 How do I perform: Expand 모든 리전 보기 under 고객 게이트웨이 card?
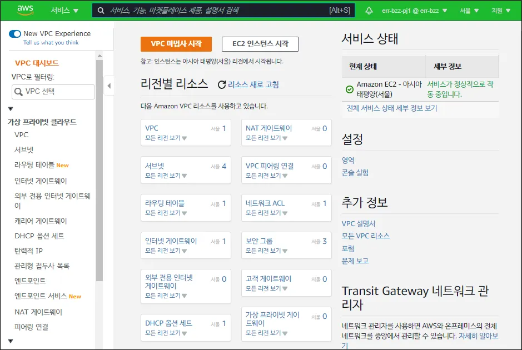click(266, 288)
